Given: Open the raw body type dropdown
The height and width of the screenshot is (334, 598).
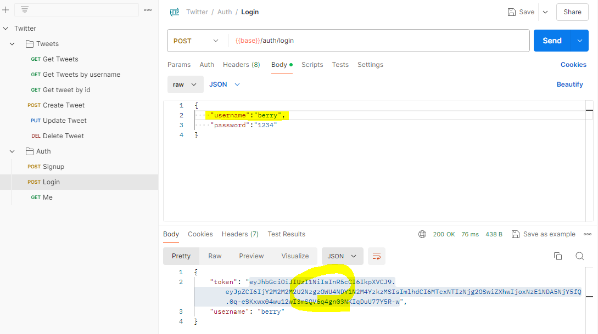Looking at the screenshot, I should coord(185,84).
